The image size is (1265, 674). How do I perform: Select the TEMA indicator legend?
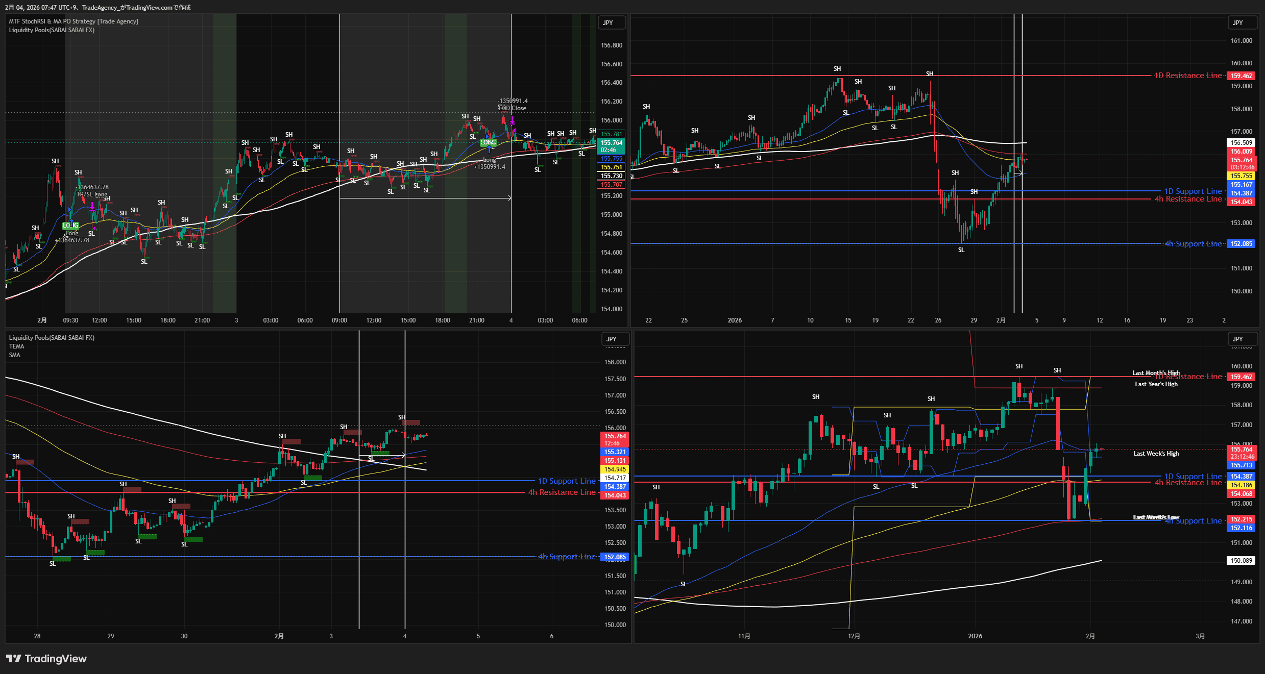click(x=16, y=346)
